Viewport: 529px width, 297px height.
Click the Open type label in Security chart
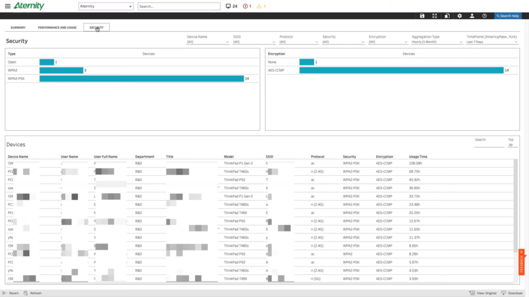click(12, 62)
